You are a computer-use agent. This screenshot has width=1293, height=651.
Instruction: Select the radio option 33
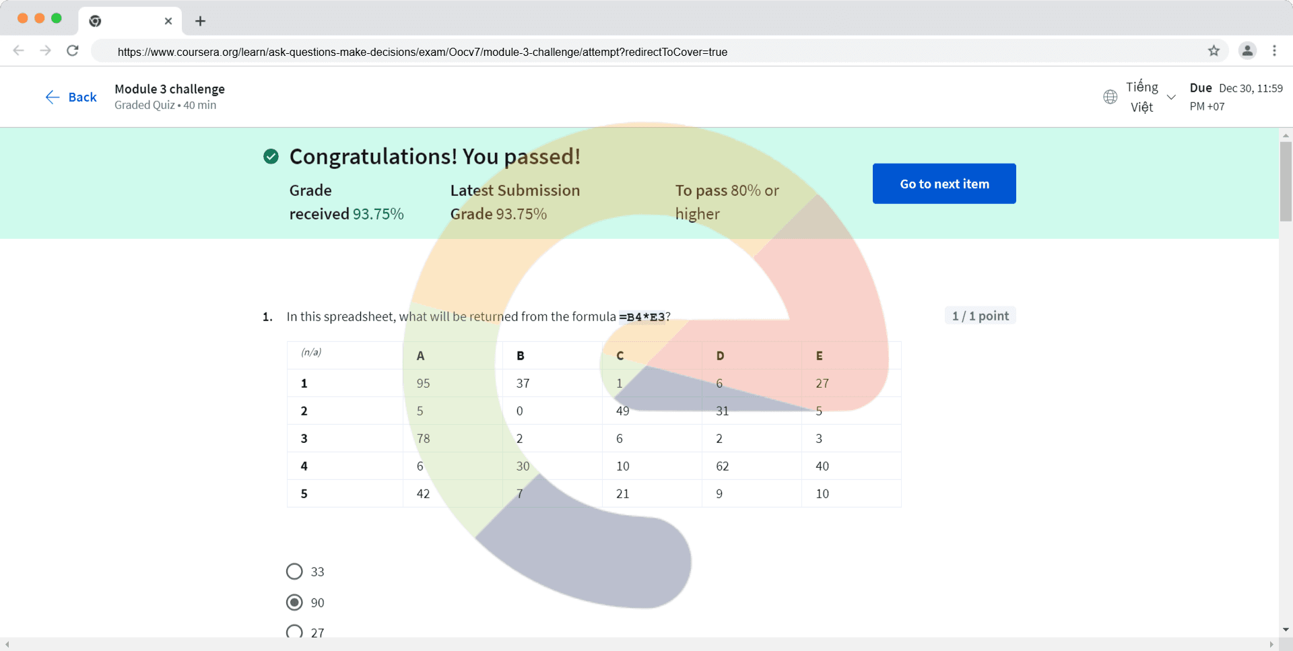tap(294, 572)
